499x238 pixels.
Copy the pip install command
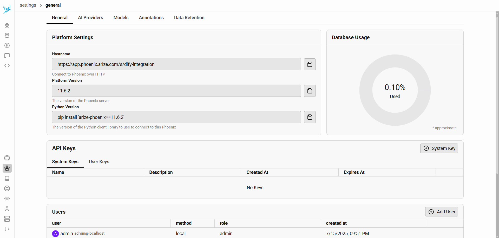click(310, 117)
